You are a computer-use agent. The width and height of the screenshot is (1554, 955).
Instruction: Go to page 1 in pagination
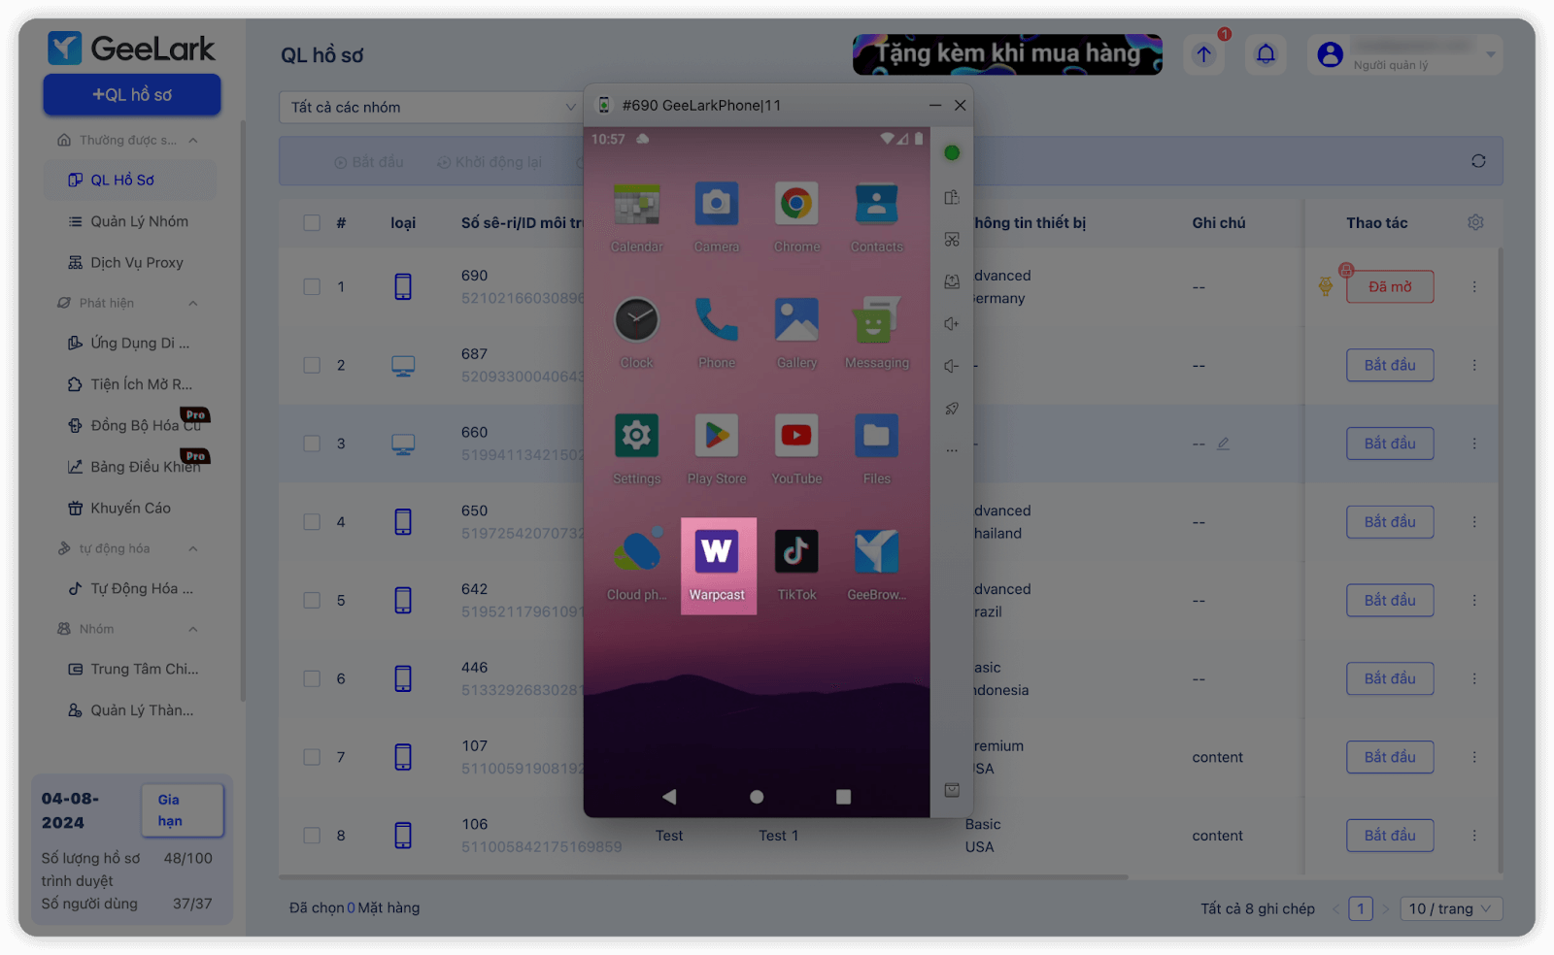coord(1361,908)
